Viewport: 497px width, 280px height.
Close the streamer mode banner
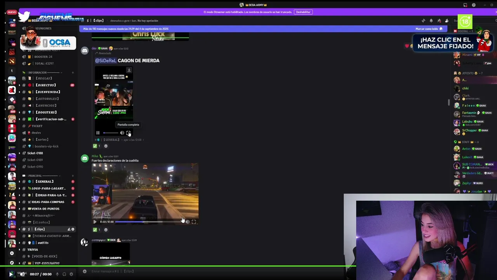495,12
